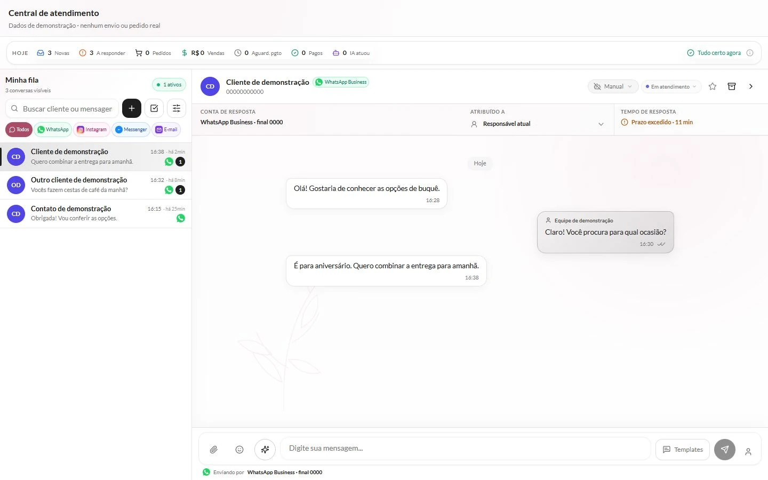Viewport: 768px width, 480px height.
Task: Filter conversations by WhatsApp
Action: point(53,130)
